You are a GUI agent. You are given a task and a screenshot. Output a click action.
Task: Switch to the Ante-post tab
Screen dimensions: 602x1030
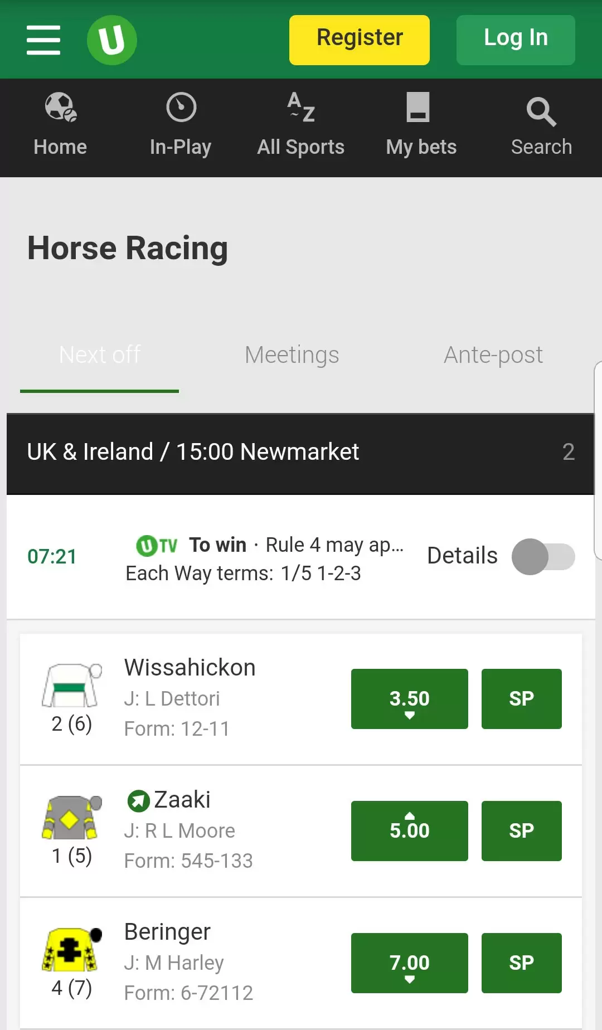pos(493,355)
